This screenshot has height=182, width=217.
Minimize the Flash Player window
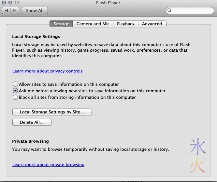pyautogui.click(x=10, y=3)
